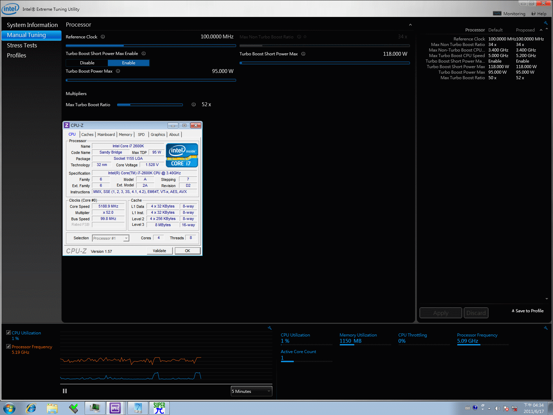The image size is (553, 415).
Task: Open the Help menu icon
Action: coord(533,14)
